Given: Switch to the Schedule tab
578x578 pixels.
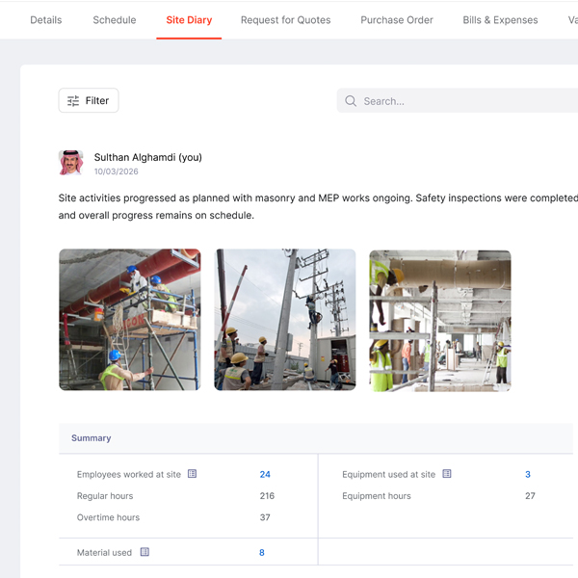Looking at the screenshot, I should coord(115,20).
